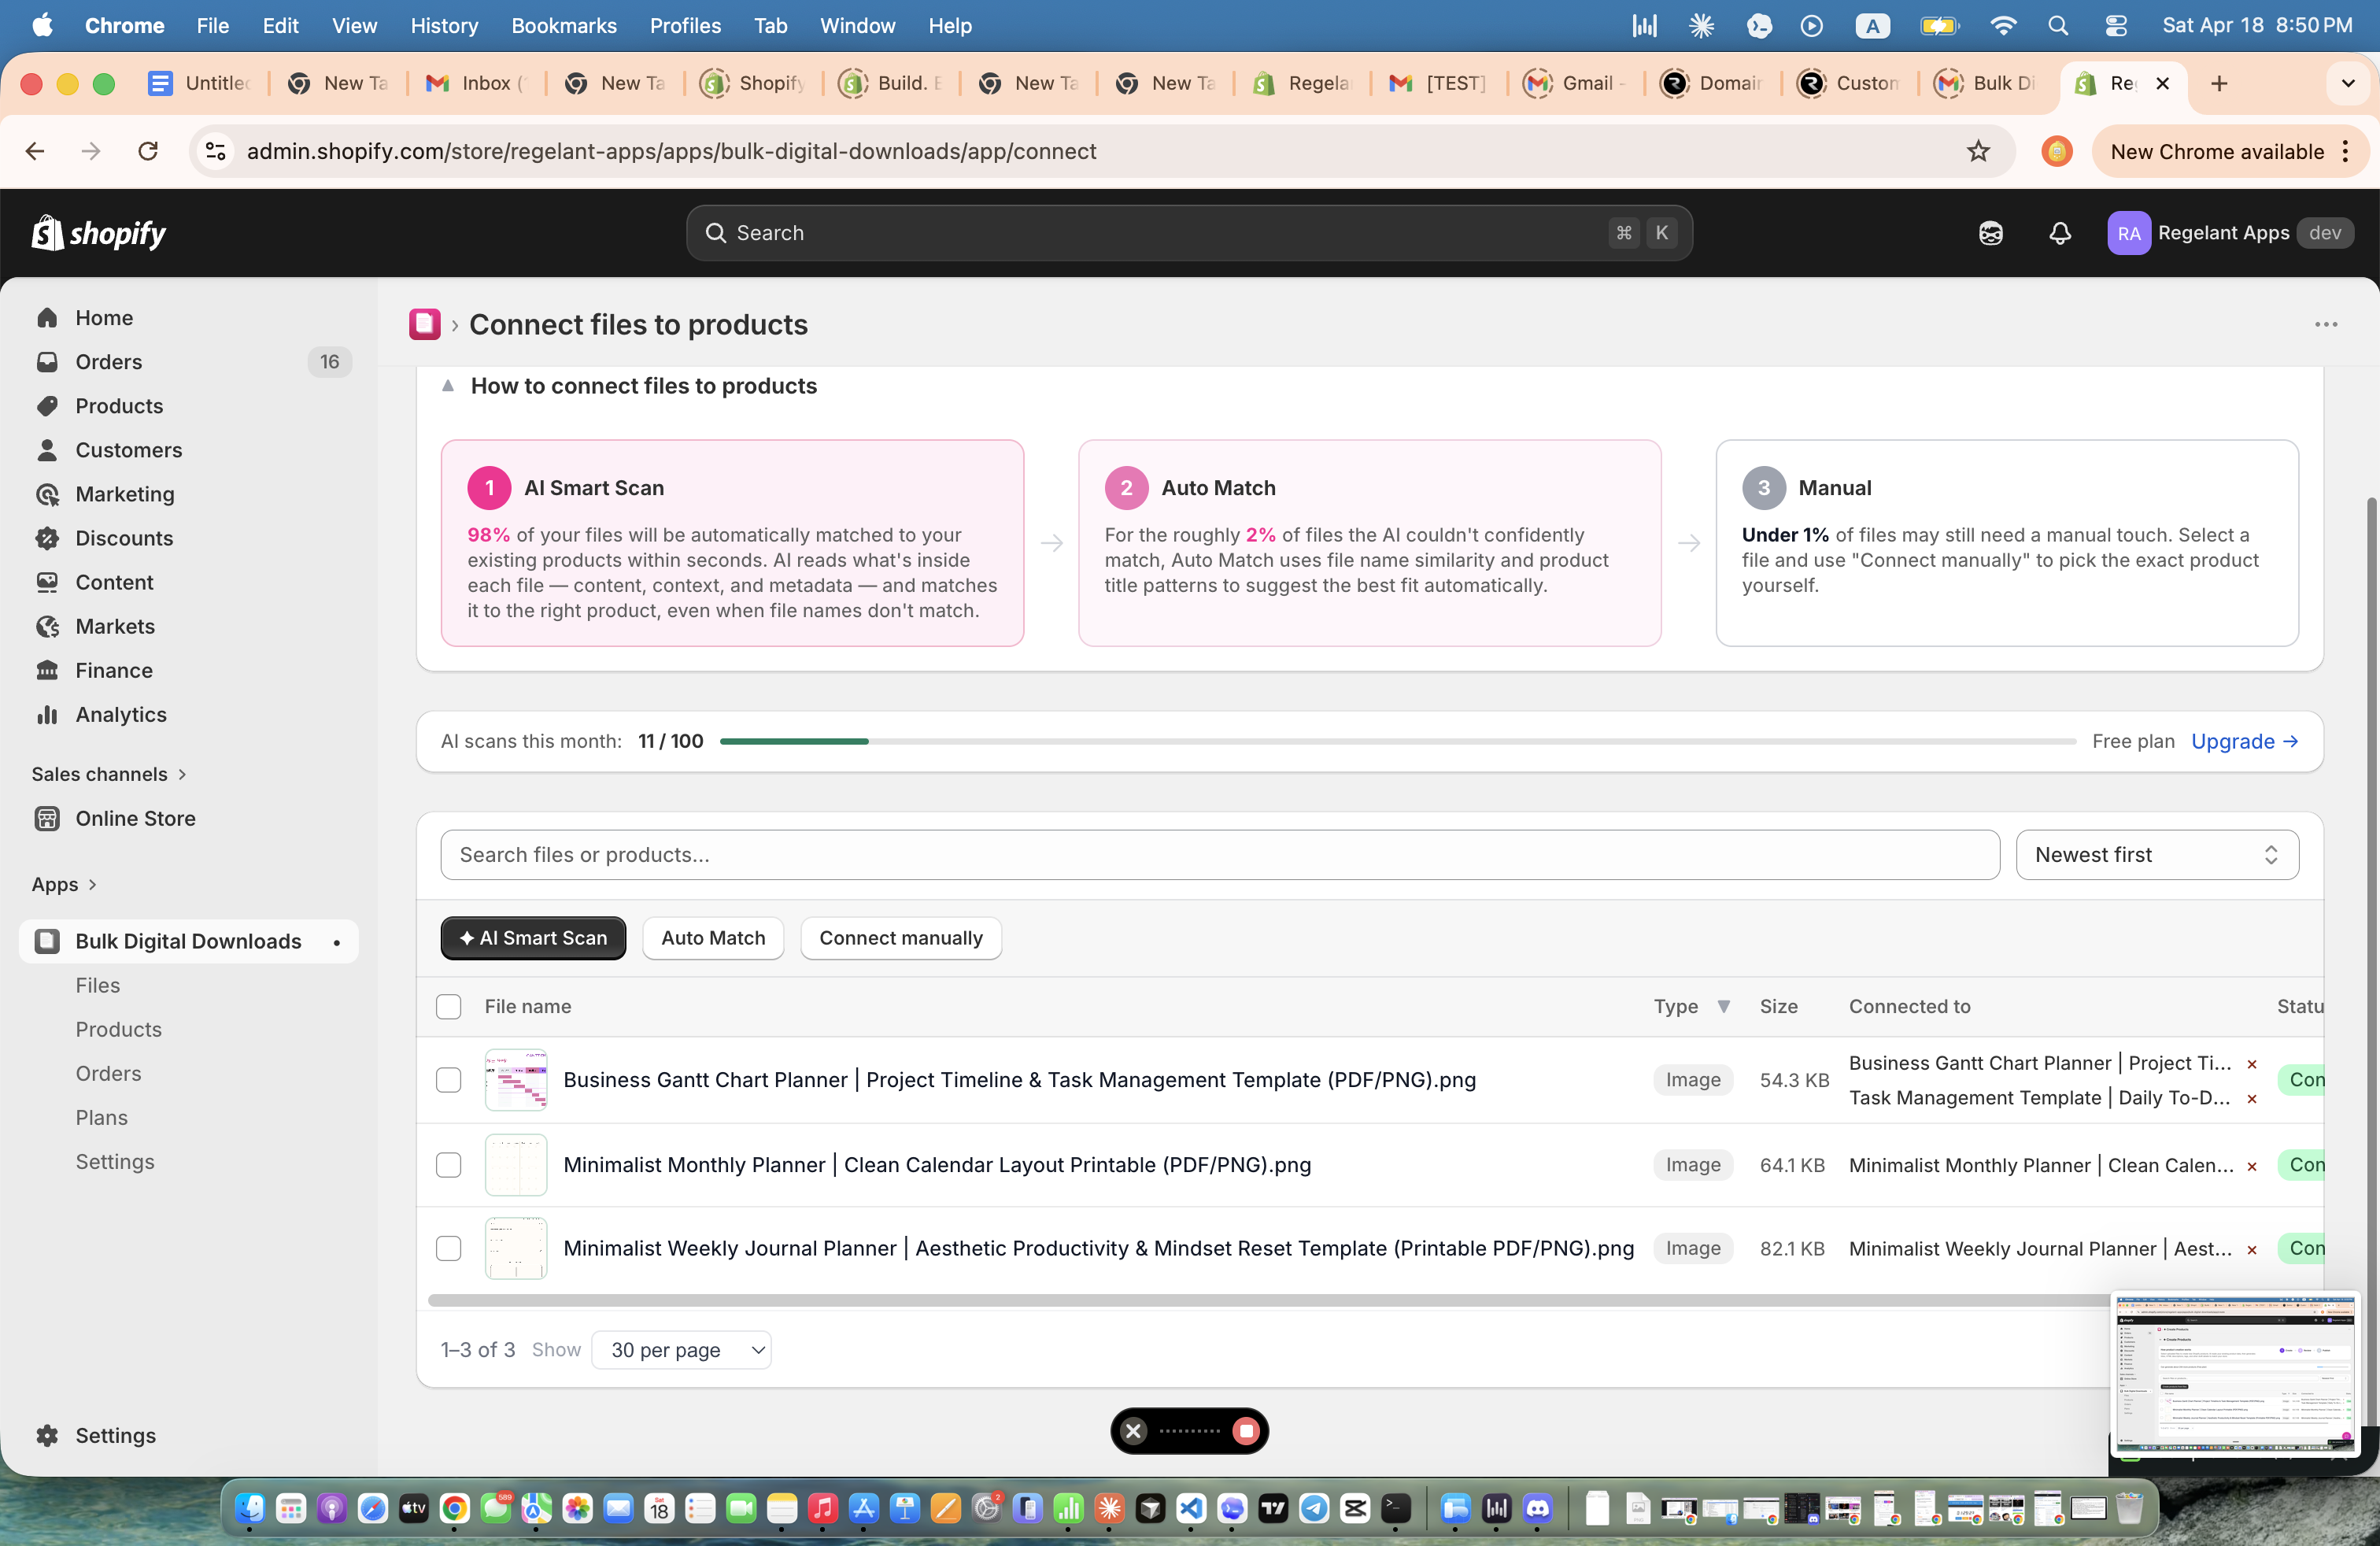Click the Shopify logo
2380x1546 pixels.
(98, 232)
